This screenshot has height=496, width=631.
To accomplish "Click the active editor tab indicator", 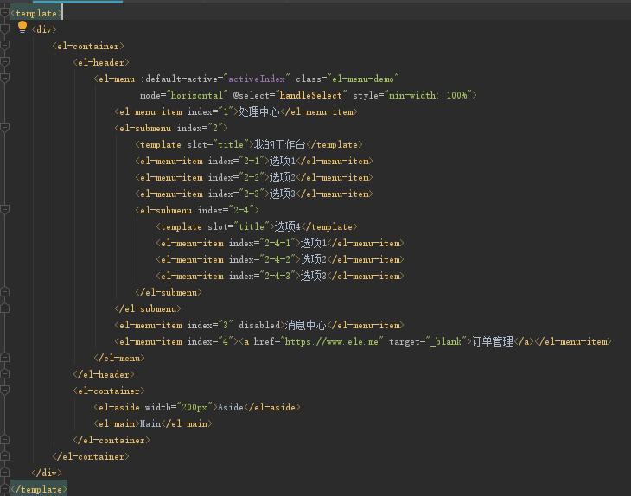I will 78,2.
